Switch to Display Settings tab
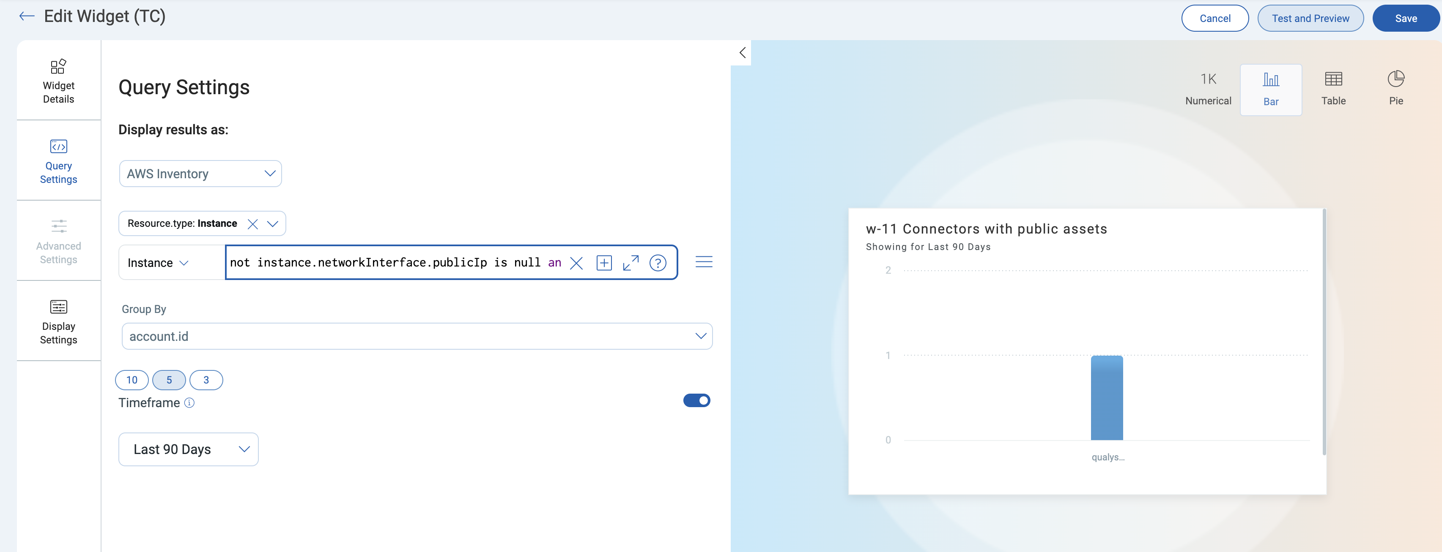Screen dimensions: 1442x552 coord(58,321)
